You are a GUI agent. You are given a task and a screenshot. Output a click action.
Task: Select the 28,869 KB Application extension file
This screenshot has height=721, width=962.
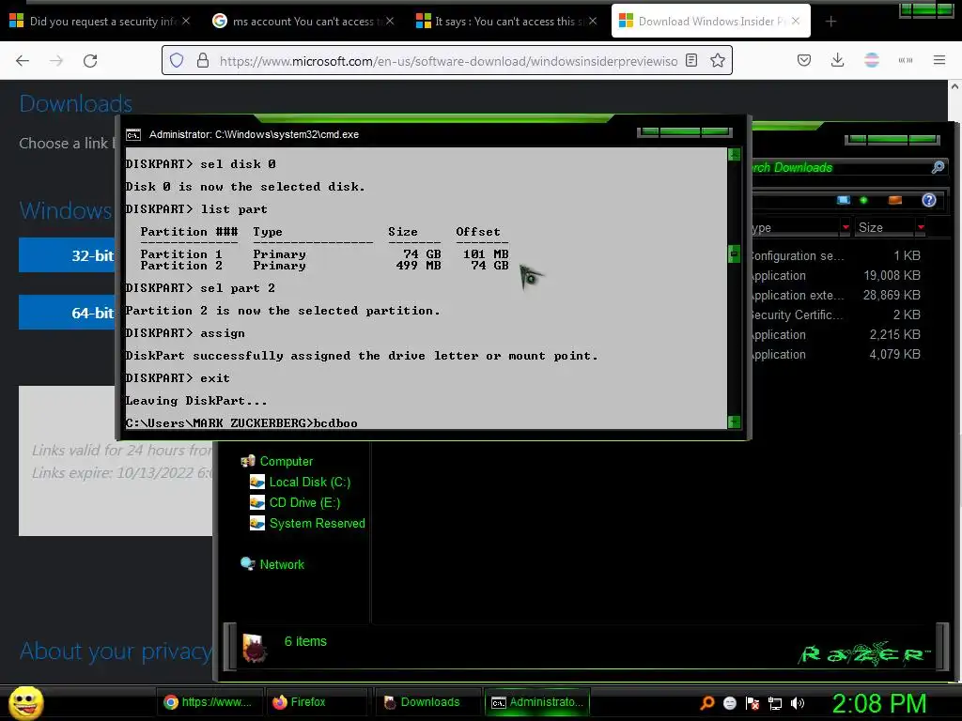[835, 295]
